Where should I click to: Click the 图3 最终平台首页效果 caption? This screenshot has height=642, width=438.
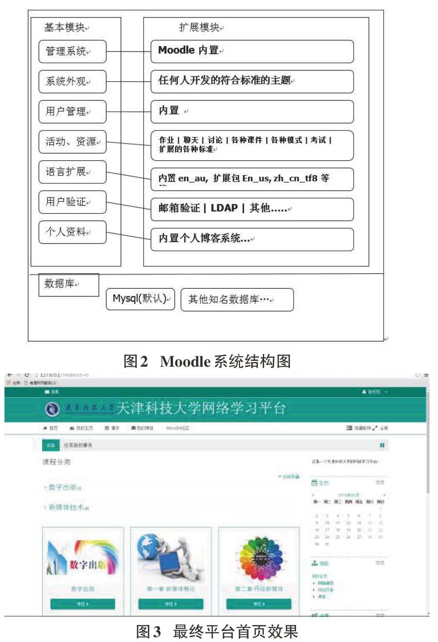217,631
